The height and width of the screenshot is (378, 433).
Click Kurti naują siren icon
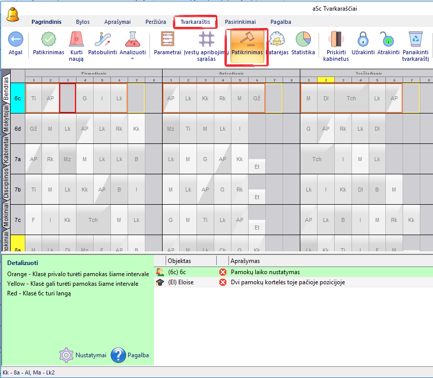tap(76, 40)
